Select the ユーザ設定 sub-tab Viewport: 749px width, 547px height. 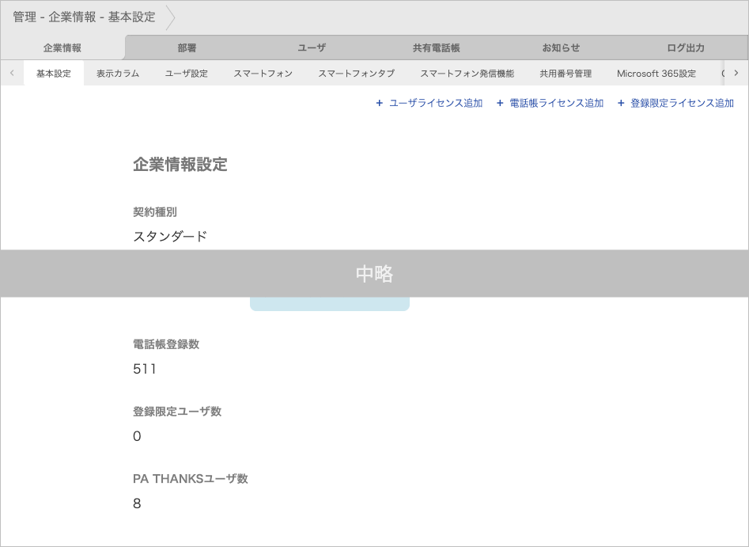click(187, 74)
